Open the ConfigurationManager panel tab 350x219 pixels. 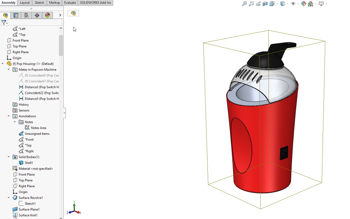(x=26, y=15)
